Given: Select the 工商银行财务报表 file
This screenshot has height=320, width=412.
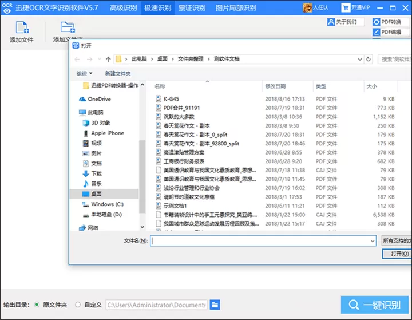Looking at the screenshot, I should click(180, 161).
